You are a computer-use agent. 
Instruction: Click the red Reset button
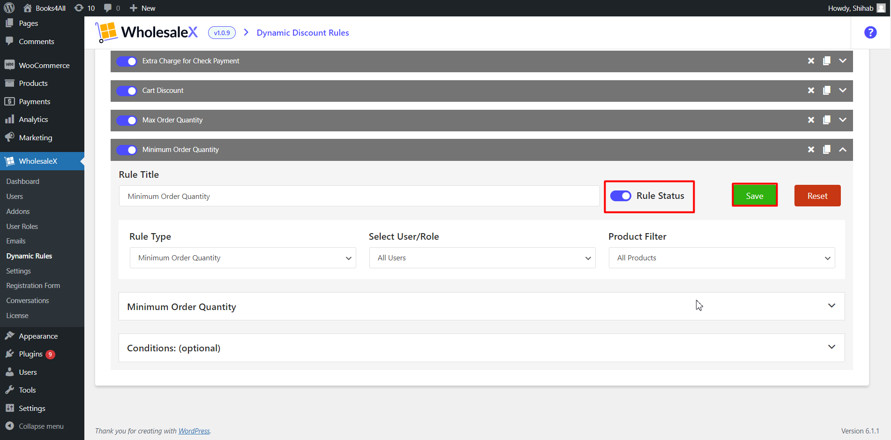tap(817, 196)
